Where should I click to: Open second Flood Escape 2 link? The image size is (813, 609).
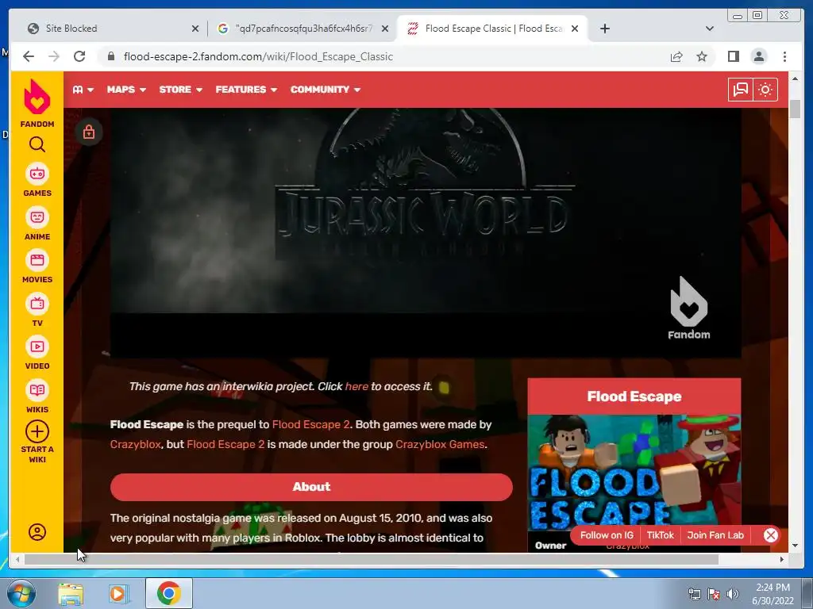coord(225,444)
